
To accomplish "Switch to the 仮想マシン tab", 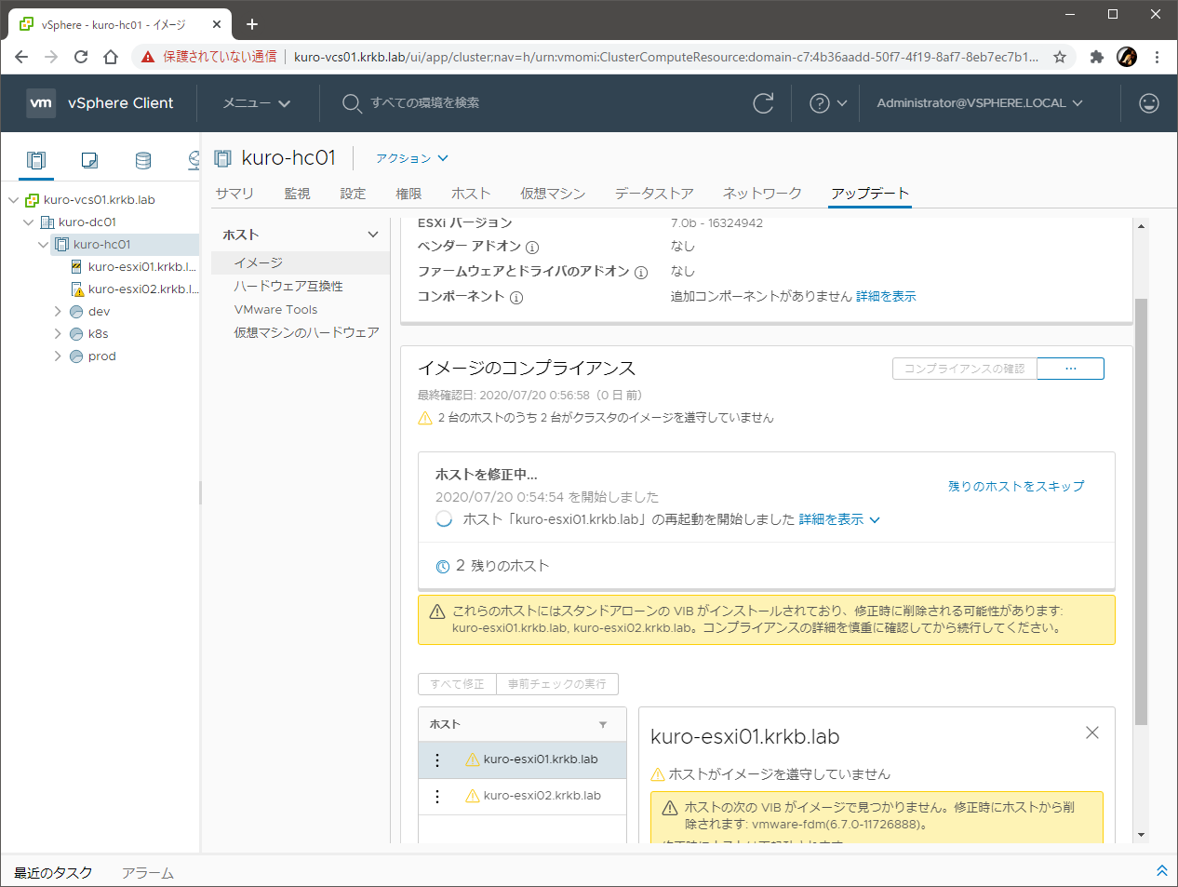I will (552, 194).
